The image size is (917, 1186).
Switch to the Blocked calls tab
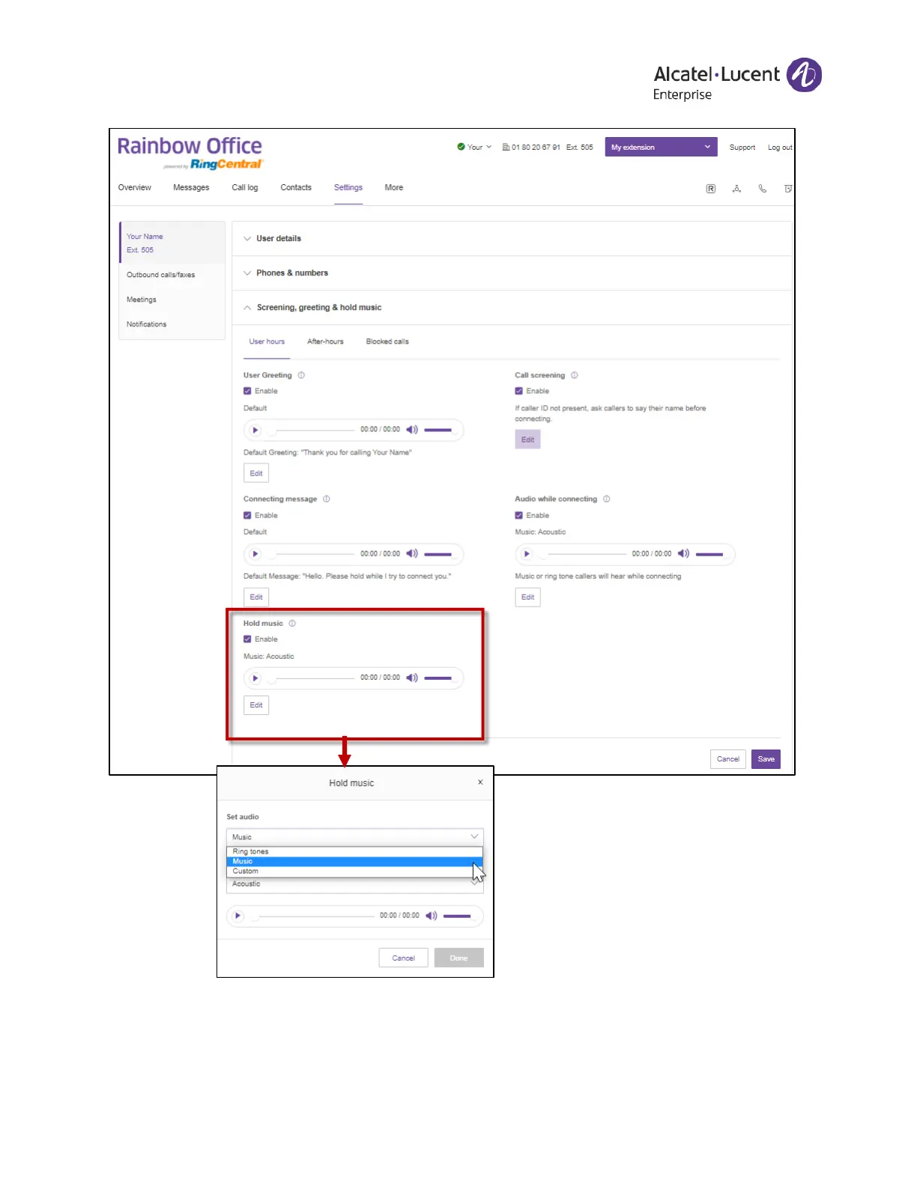click(x=387, y=341)
